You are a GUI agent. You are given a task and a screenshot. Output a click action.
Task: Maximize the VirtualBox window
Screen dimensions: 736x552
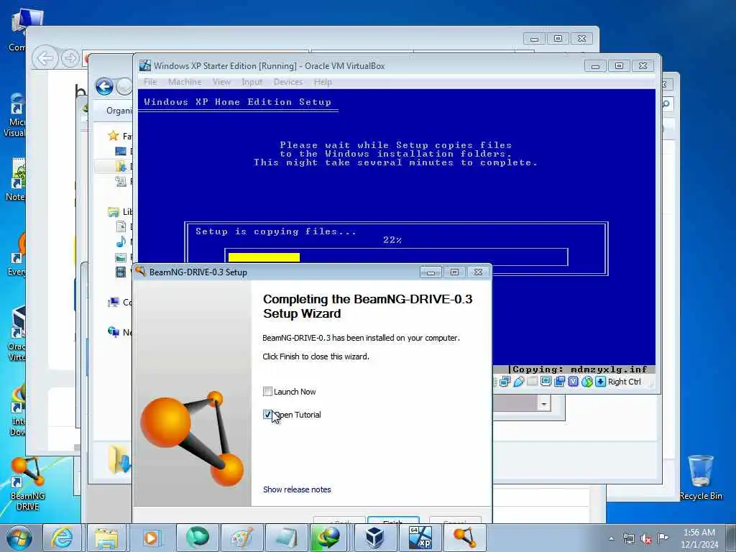[x=619, y=65]
